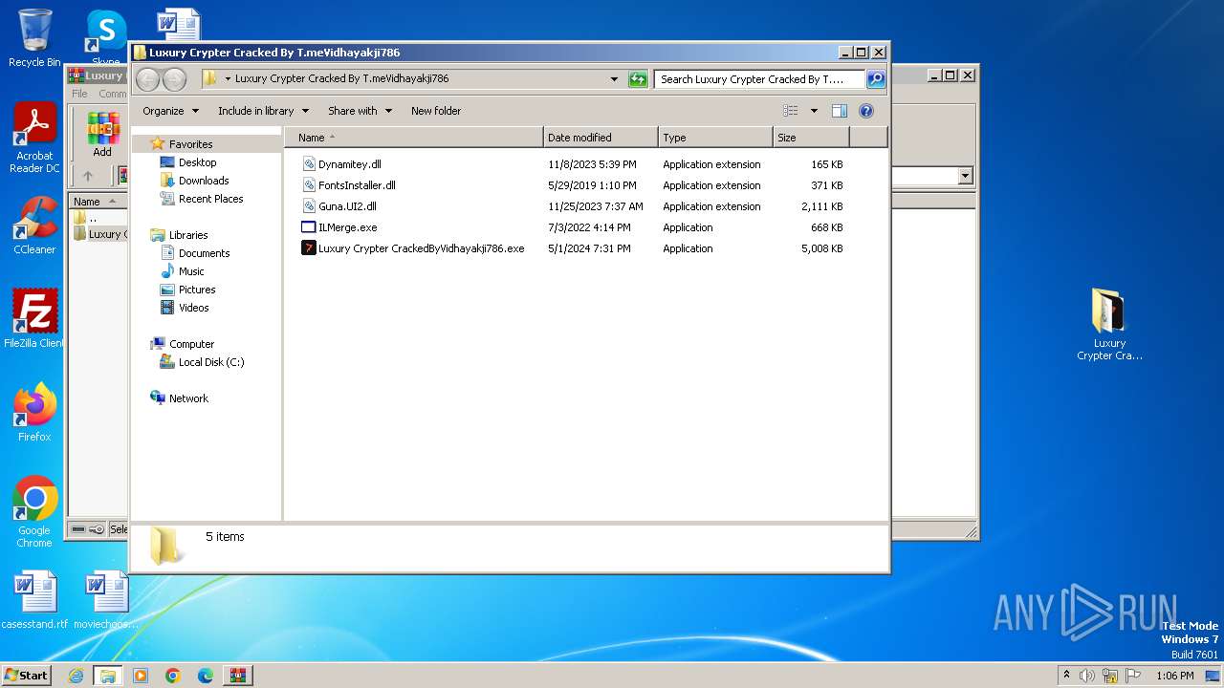The image size is (1224, 688).
Task: Select Recent Places under Favorites
Action: [x=210, y=199]
